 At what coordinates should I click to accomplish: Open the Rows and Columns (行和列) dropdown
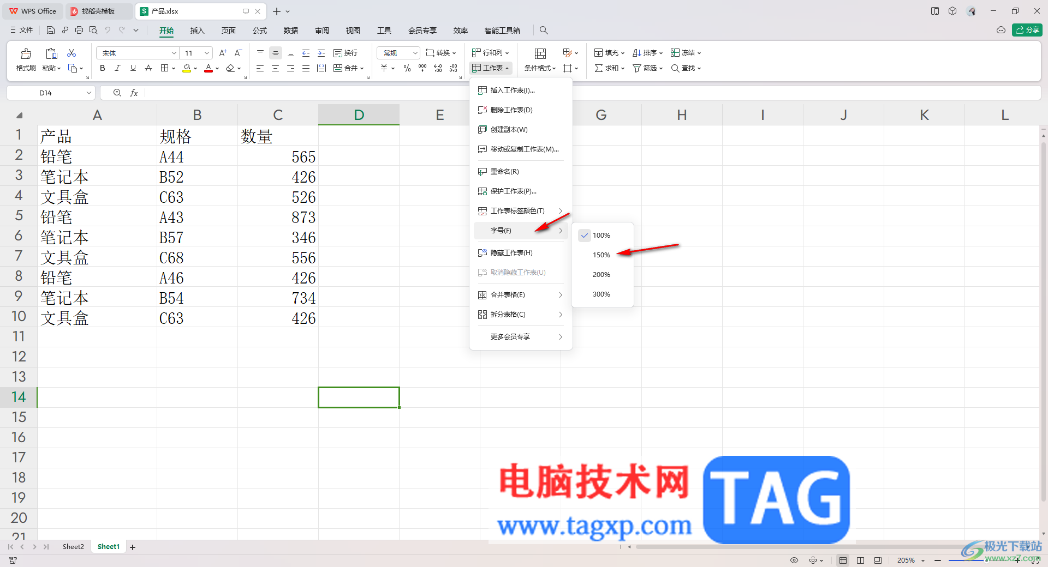click(490, 53)
